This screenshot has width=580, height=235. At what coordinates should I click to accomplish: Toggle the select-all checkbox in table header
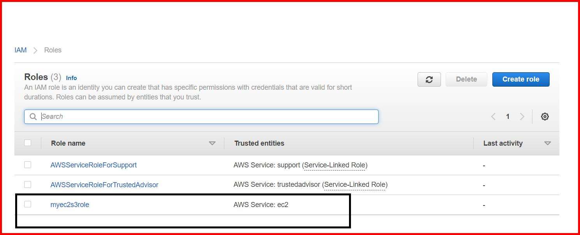(28, 143)
